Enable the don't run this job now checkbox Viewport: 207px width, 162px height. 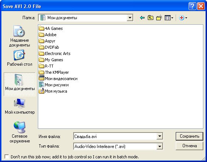pos(7,157)
